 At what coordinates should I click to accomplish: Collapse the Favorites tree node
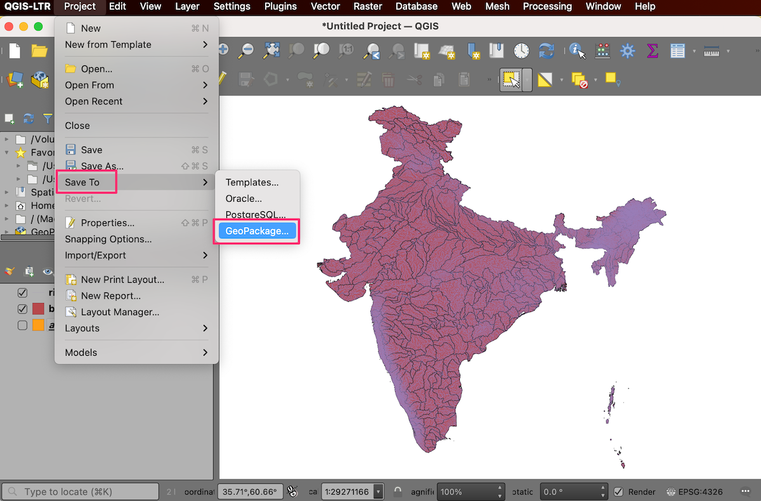click(x=7, y=152)
